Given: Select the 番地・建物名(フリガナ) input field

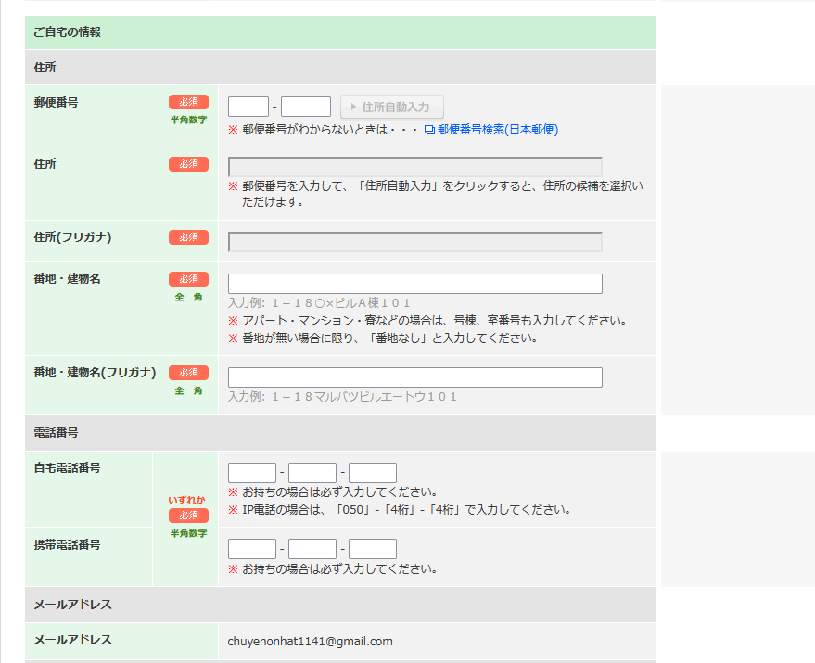Looking at the screenshot, I should pos(414,377).
